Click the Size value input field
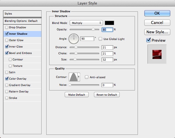 coord(107,60)
